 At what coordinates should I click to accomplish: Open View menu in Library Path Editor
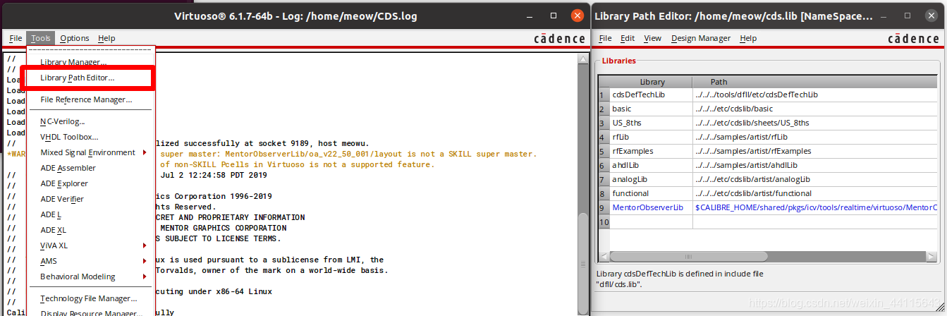(652, 38)
